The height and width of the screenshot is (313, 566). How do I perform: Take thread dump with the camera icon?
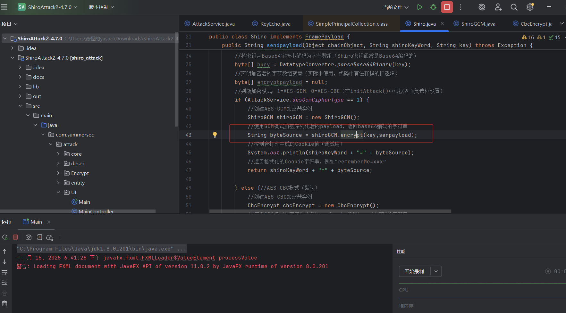pyautogui.click(x=29, y=237)
